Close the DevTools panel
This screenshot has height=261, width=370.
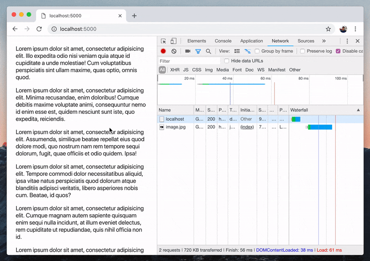pyautogui.click(x=358, y=41)
